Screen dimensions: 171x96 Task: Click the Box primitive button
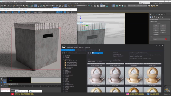coord(156,25)
